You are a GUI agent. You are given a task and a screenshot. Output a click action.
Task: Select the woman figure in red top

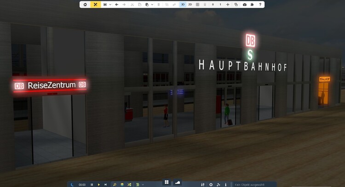166,116
